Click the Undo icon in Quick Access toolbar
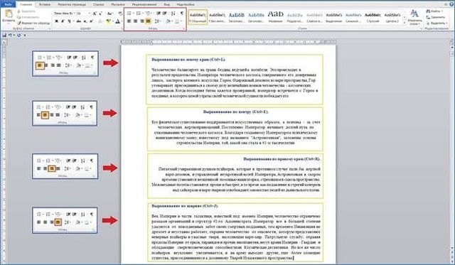 [x=10, y=36]
